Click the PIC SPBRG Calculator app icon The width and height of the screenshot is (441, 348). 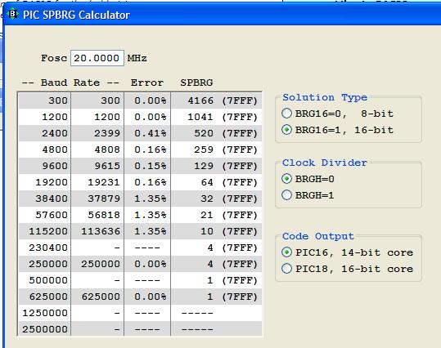(12, 14)
